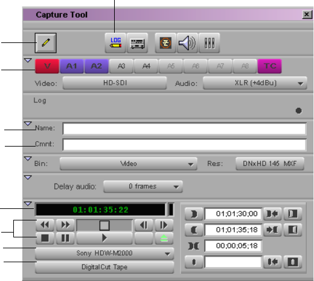Click the Mark IN button
314x281 pixels.
point(194,214)
